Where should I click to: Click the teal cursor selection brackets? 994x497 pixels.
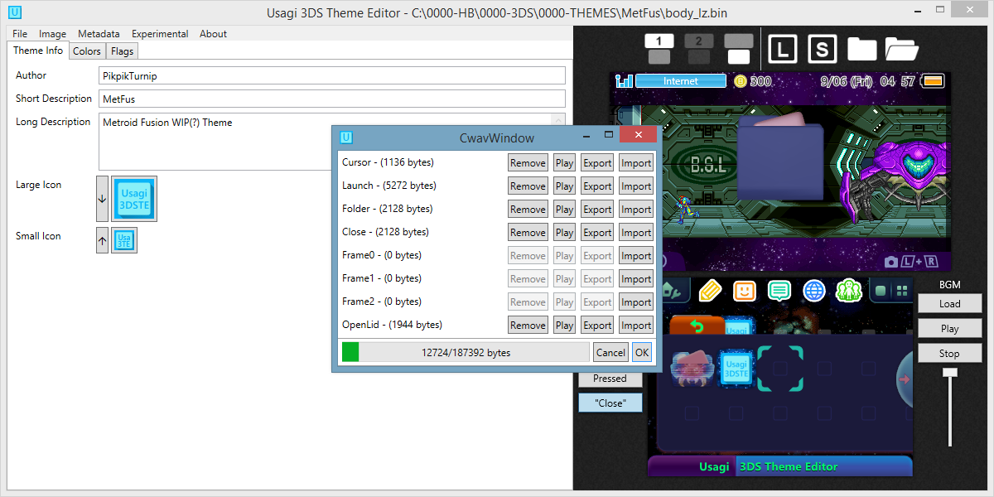(x=780, y=369)
